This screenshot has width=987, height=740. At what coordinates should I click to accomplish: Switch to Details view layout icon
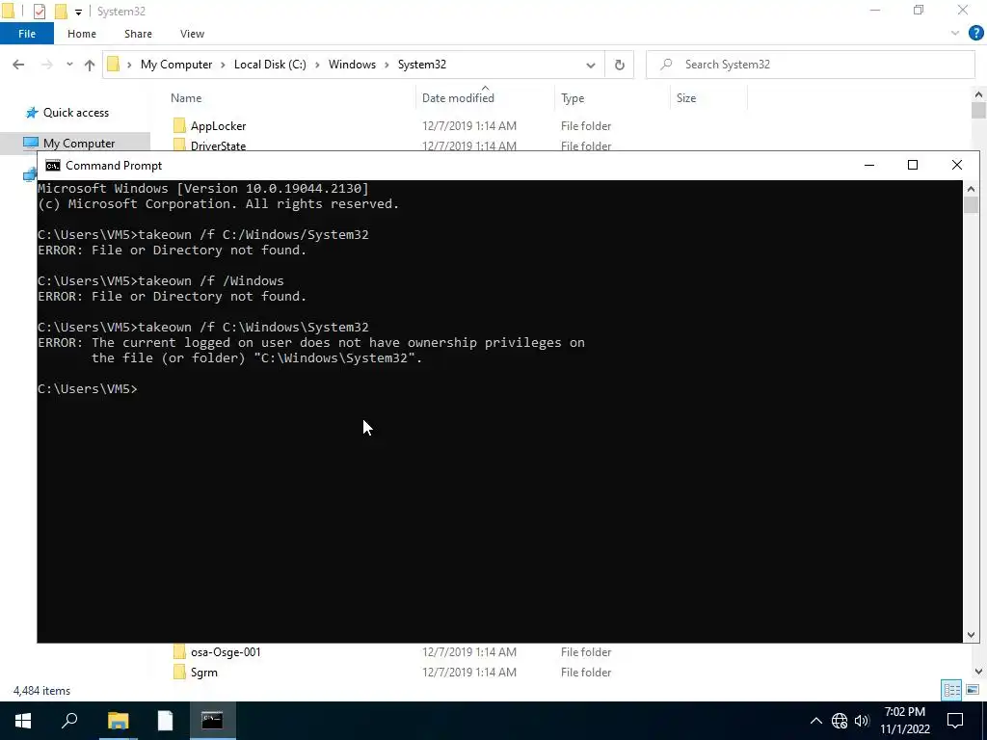pyautogui.click(x=951, y=690)
